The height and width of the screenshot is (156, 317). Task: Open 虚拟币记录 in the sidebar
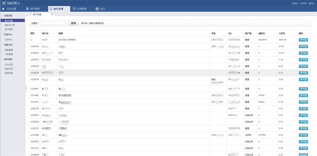10,25
